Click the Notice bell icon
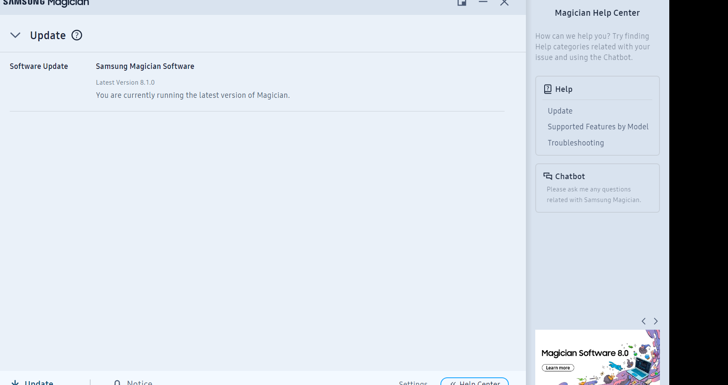Screen dimensions: 728x385 117,382
